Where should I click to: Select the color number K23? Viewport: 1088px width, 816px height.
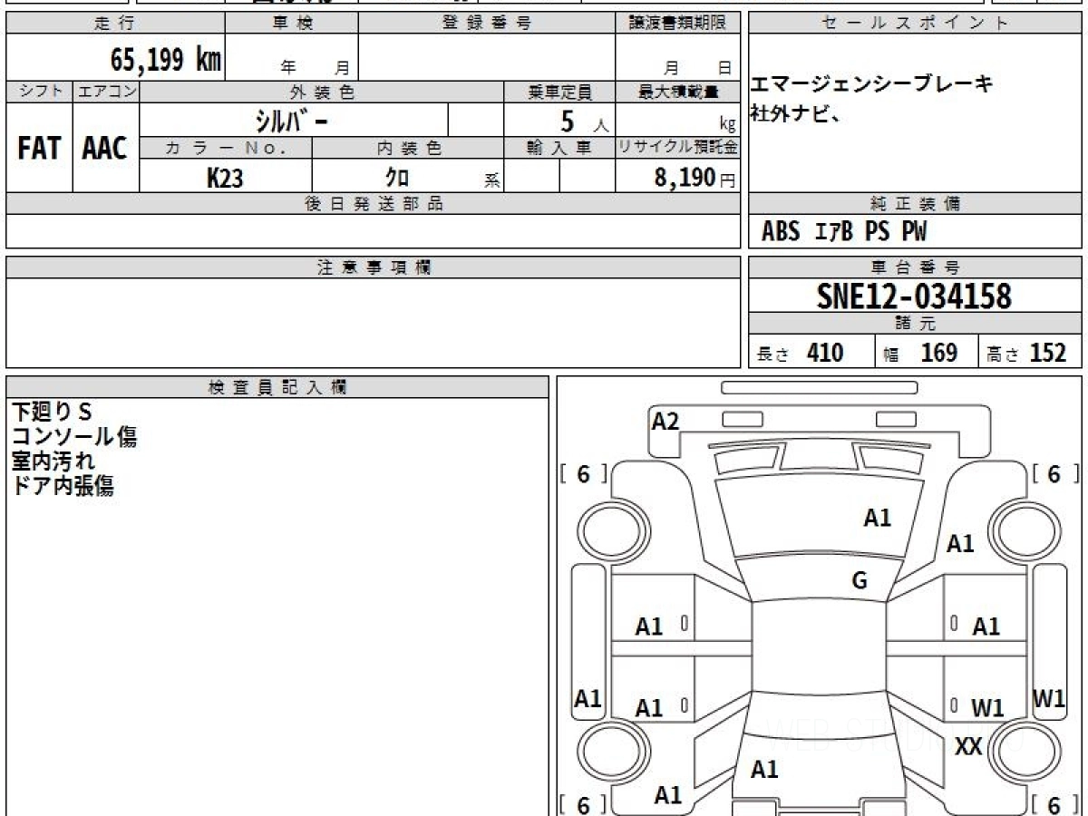(x=225, y=178)
